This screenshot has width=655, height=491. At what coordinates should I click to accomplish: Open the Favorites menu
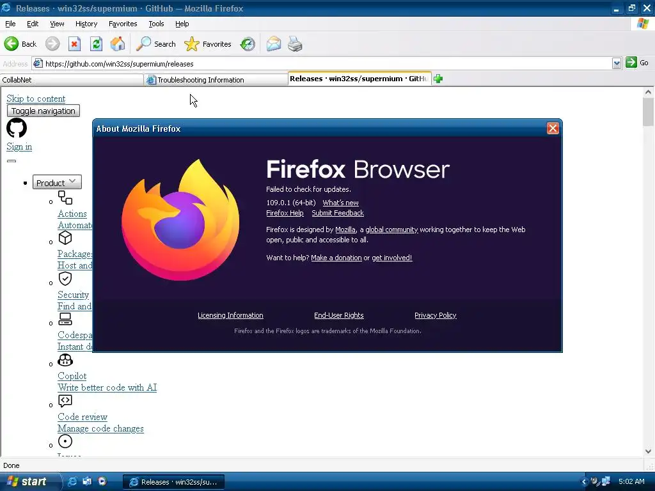coord(123,24)
